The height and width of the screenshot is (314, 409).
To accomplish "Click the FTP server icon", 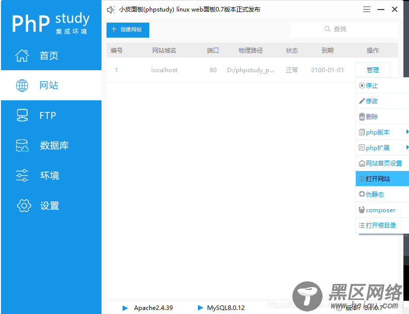I will point(22,115).
